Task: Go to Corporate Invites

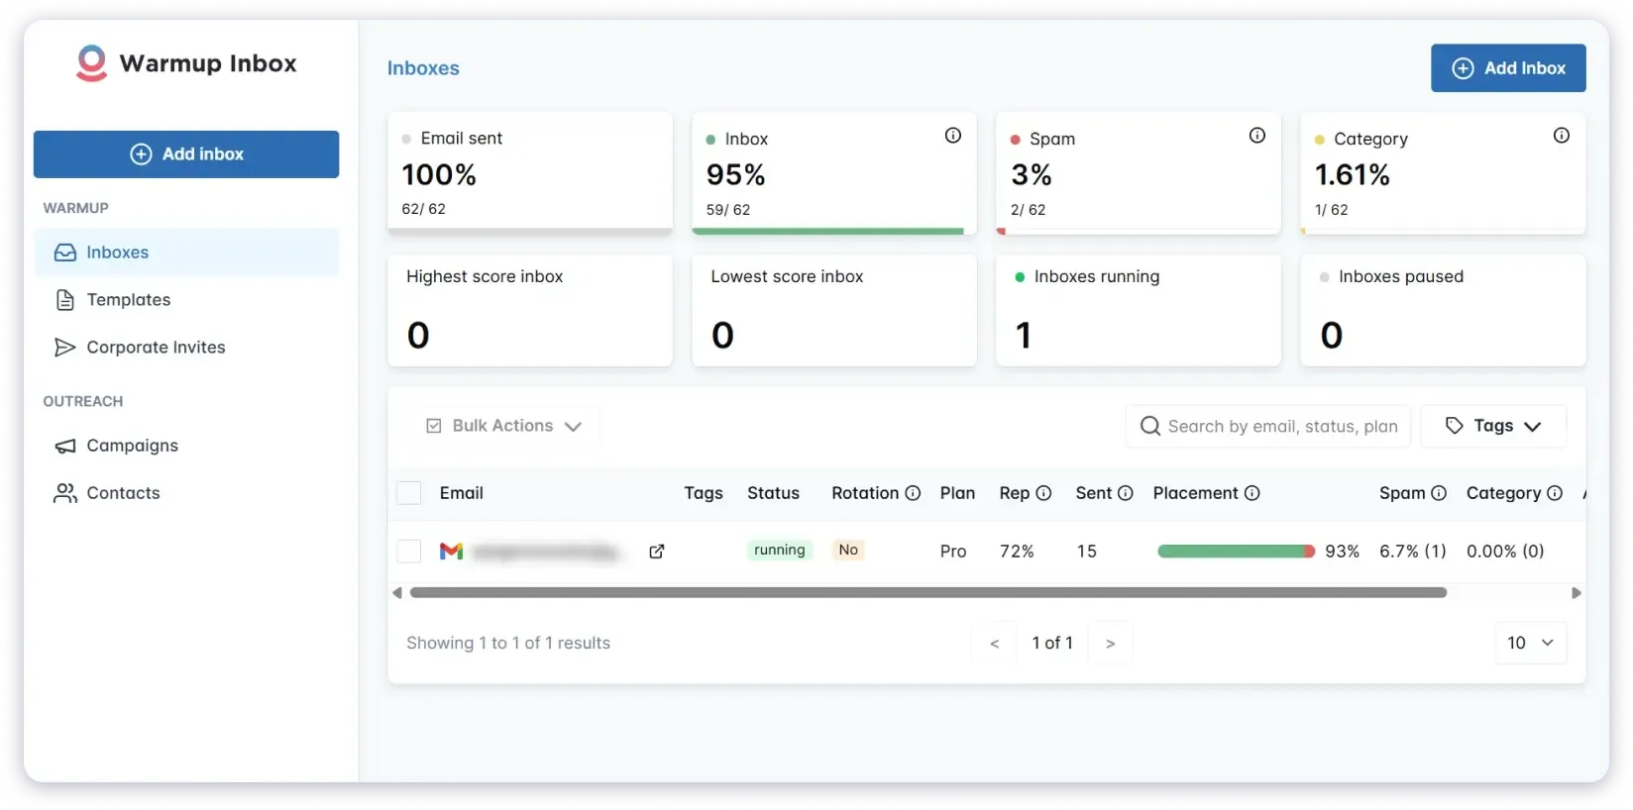Action: click(186, 348)
